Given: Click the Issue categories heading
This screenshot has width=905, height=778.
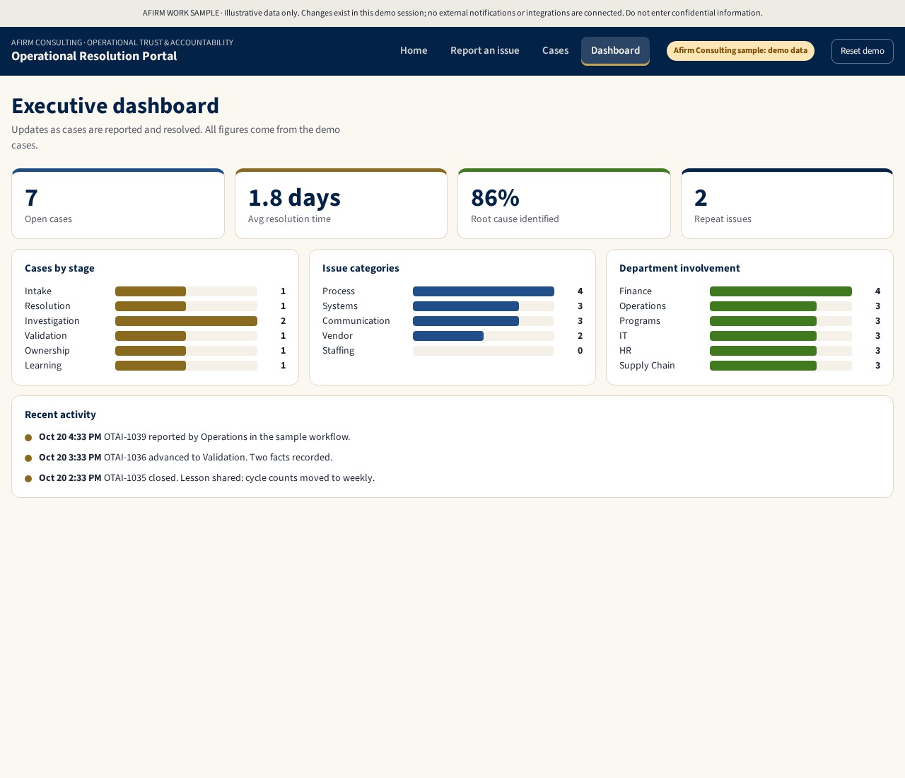Looking at the screenshot, I should tap(361, 269).
